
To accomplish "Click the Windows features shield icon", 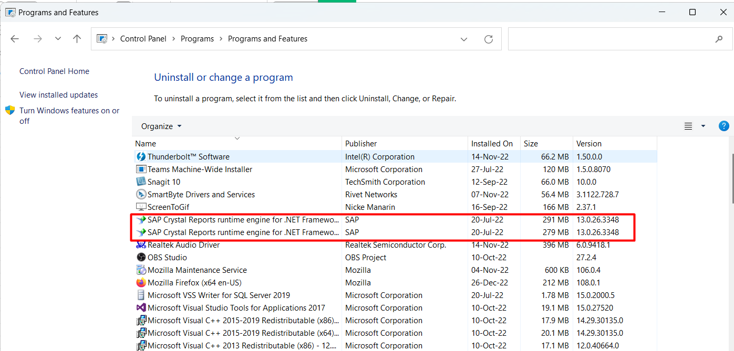I will pyautogui.click(x=10, y=110).
